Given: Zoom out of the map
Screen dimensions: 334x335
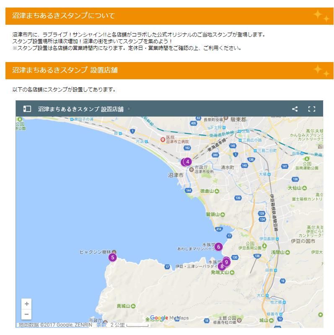Looking at the screenshot, I should point(26,314).
